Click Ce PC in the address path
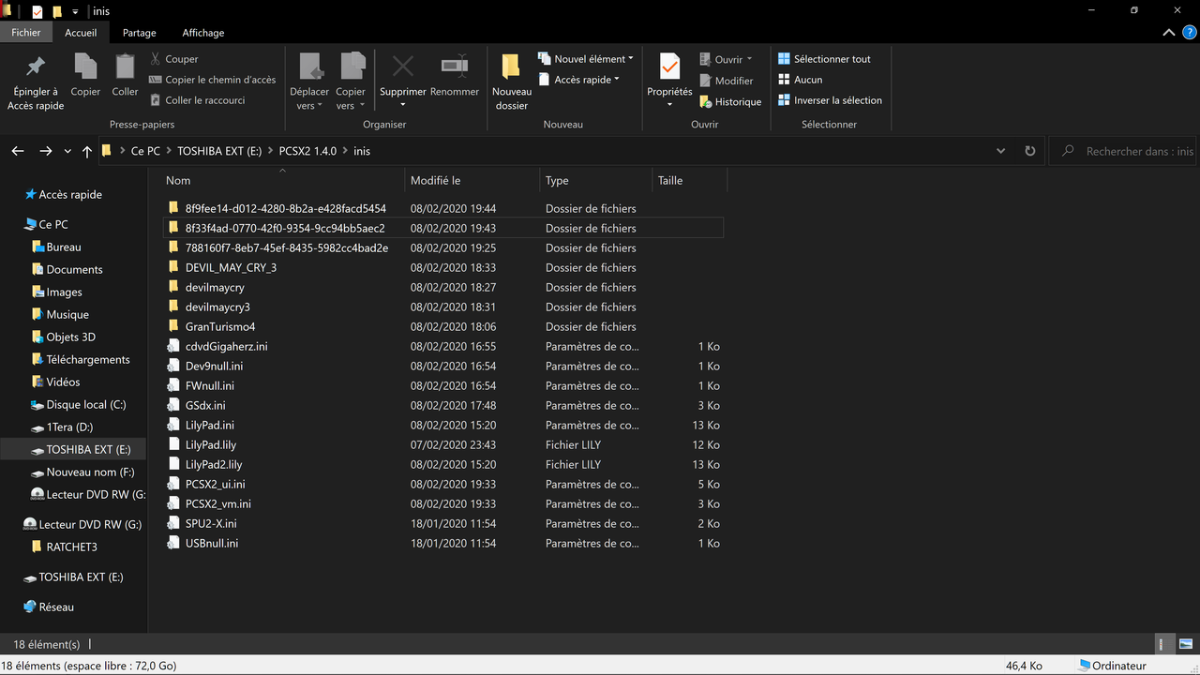Viewport: 1200px width, 675px height. click(x=145, y=151)
